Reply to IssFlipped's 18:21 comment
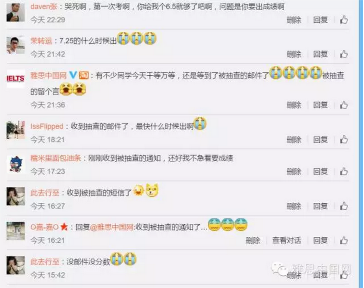The image size is (364, 288). point(320,140)
